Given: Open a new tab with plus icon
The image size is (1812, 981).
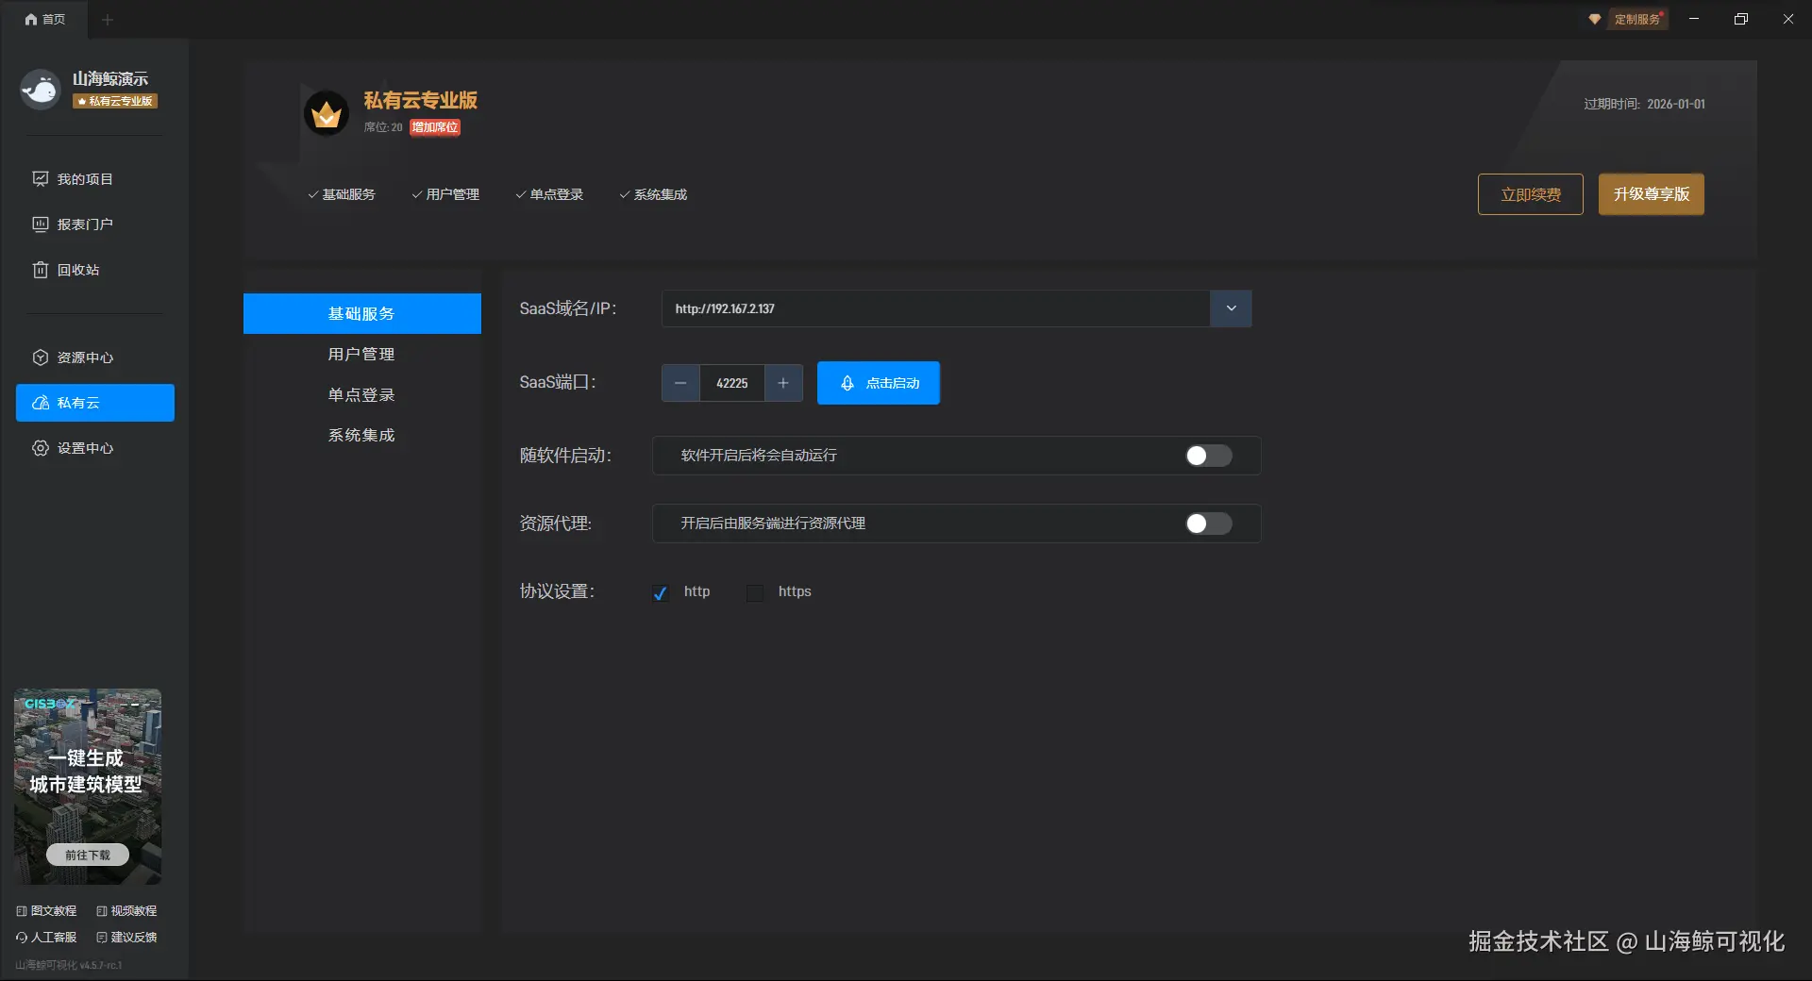Looking at the screenshot, I should 108,20.
